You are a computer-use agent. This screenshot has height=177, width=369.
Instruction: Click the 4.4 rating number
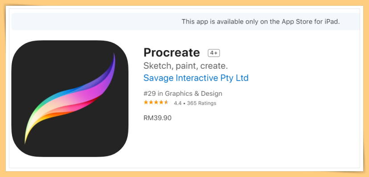point(178,103)
